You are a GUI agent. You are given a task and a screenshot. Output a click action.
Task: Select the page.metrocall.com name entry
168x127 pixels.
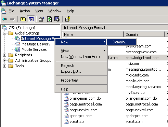pos(86,104)
